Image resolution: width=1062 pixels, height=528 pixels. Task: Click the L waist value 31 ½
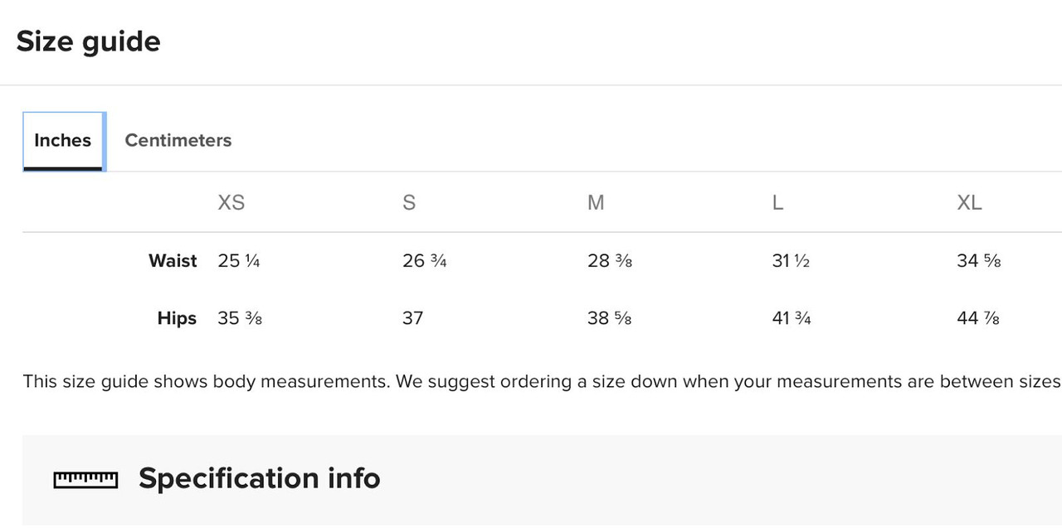(791, 260)
